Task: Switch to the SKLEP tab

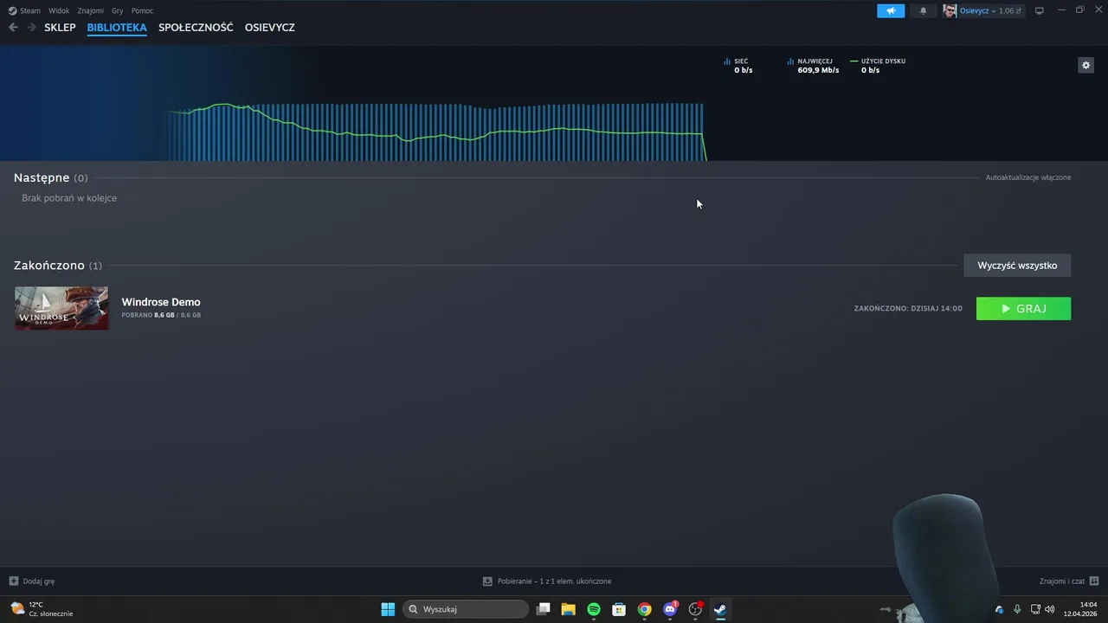Action: pos(60,28)
